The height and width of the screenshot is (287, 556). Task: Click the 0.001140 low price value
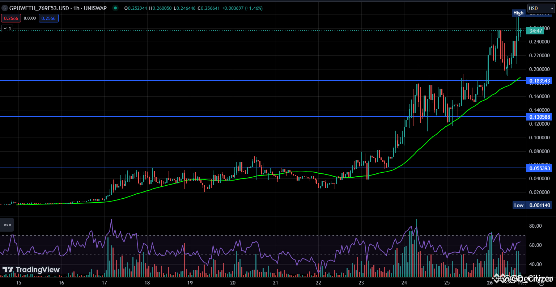540,205
